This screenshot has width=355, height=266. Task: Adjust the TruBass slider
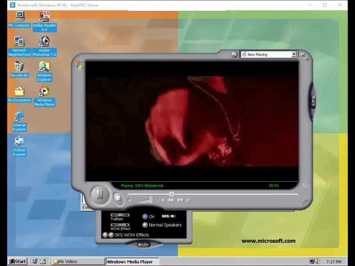click(120, 215)
